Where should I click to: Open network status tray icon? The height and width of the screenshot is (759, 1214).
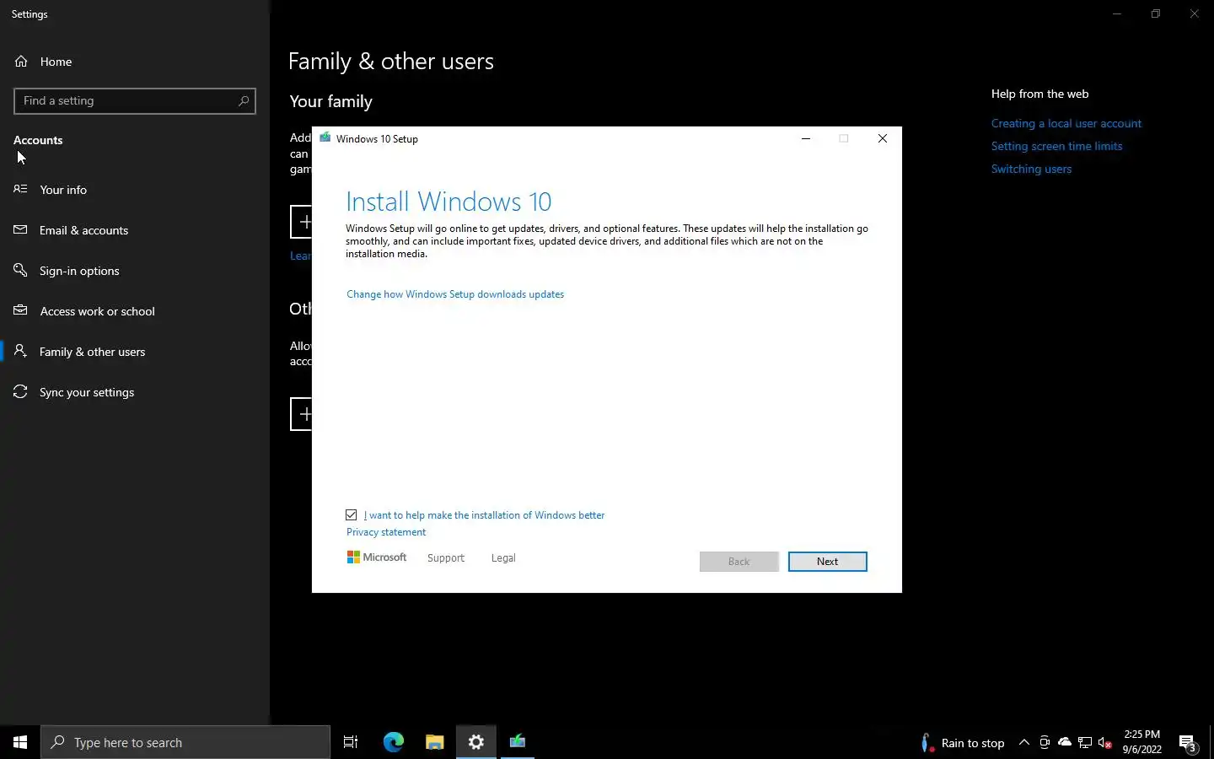pyautogui.click(x=1085, y=743)
